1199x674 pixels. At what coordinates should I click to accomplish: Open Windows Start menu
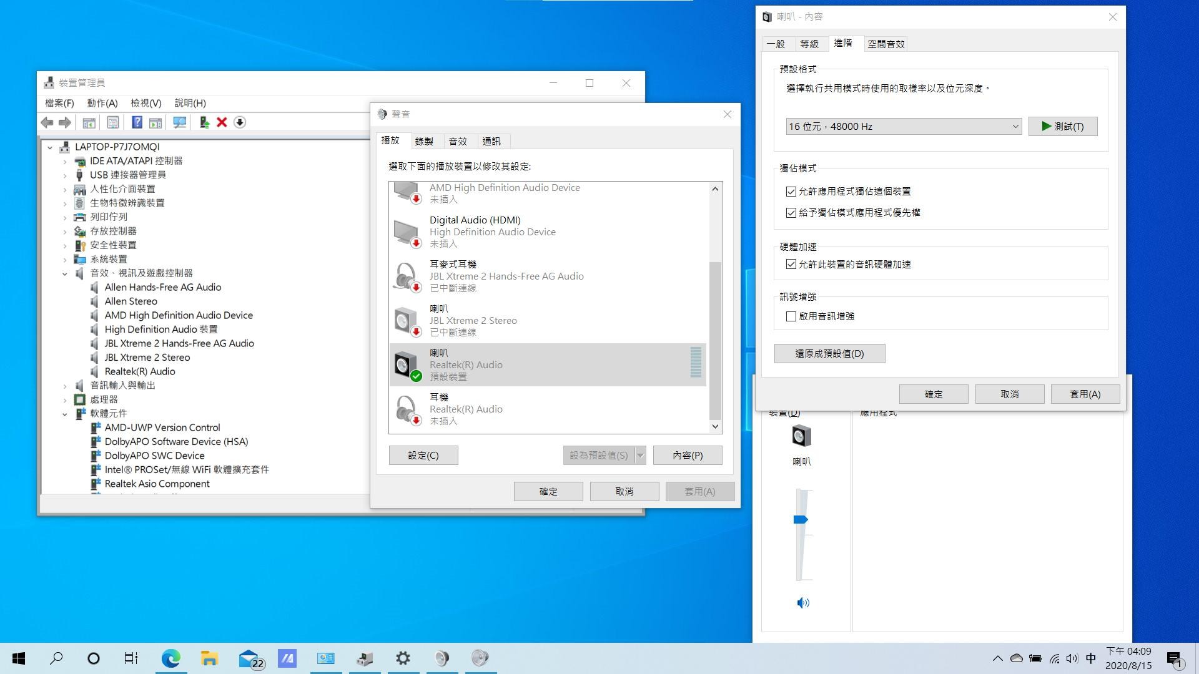point(19,658)
